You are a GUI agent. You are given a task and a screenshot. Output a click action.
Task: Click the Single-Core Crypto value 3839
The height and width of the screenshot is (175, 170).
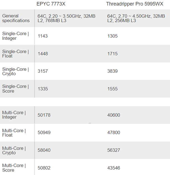(x=112, y=71)
